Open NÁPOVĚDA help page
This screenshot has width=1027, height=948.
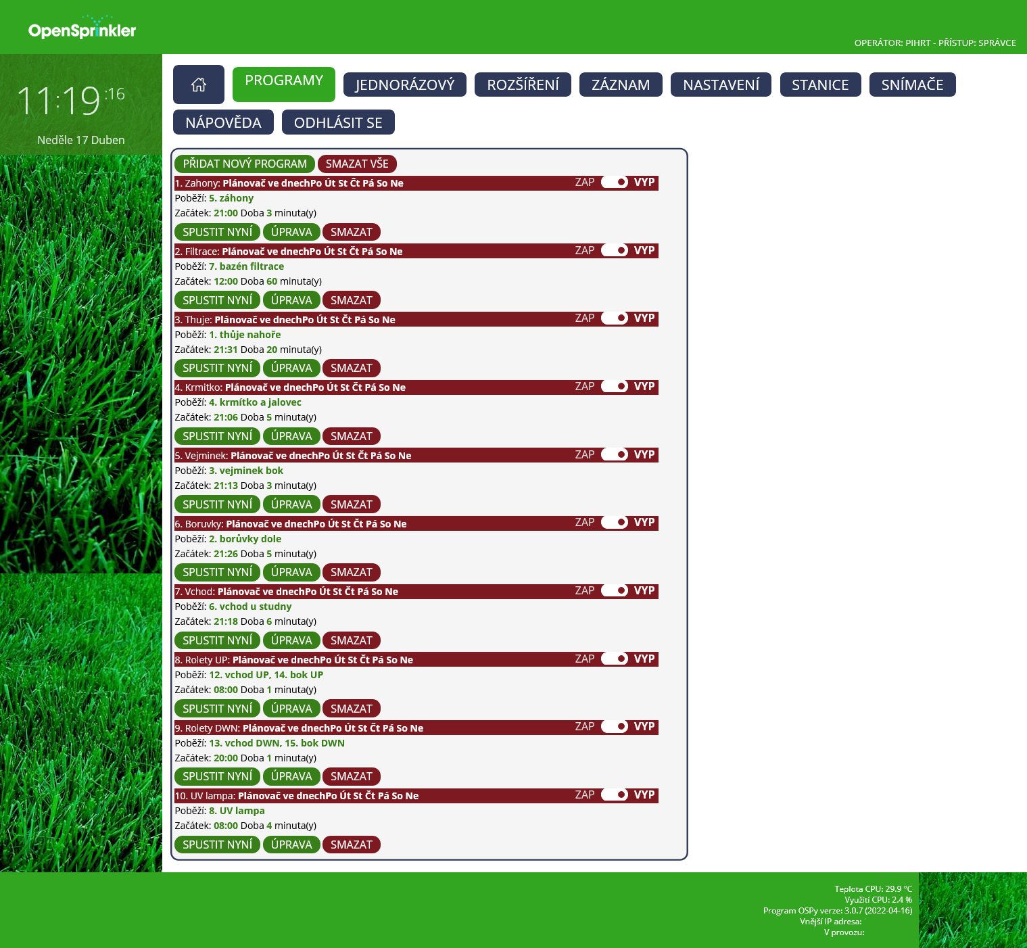click(x=223, y=122)
